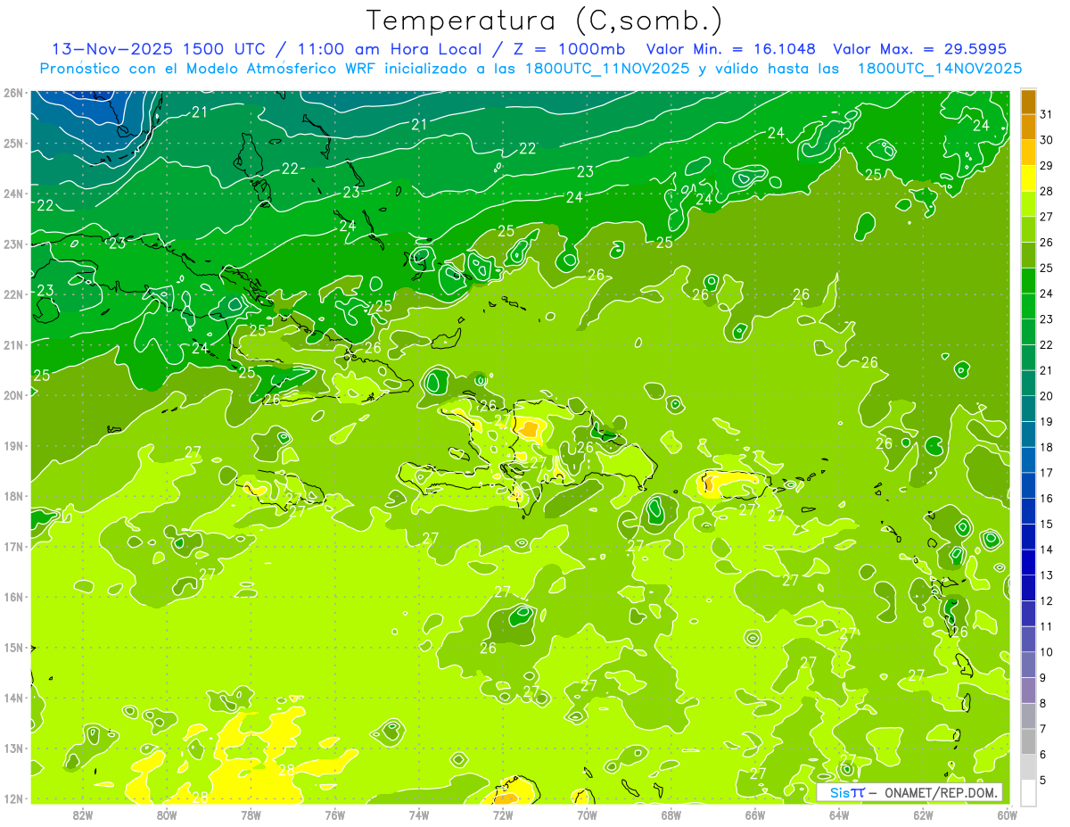Click the '62W' longitude axis label
The height and width of the screenshot is (827, 1070).
pos(923,815)
